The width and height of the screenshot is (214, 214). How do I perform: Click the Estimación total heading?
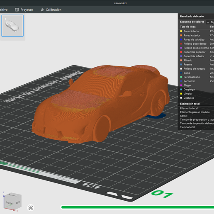pyautogui.click(x=190, y=104)
